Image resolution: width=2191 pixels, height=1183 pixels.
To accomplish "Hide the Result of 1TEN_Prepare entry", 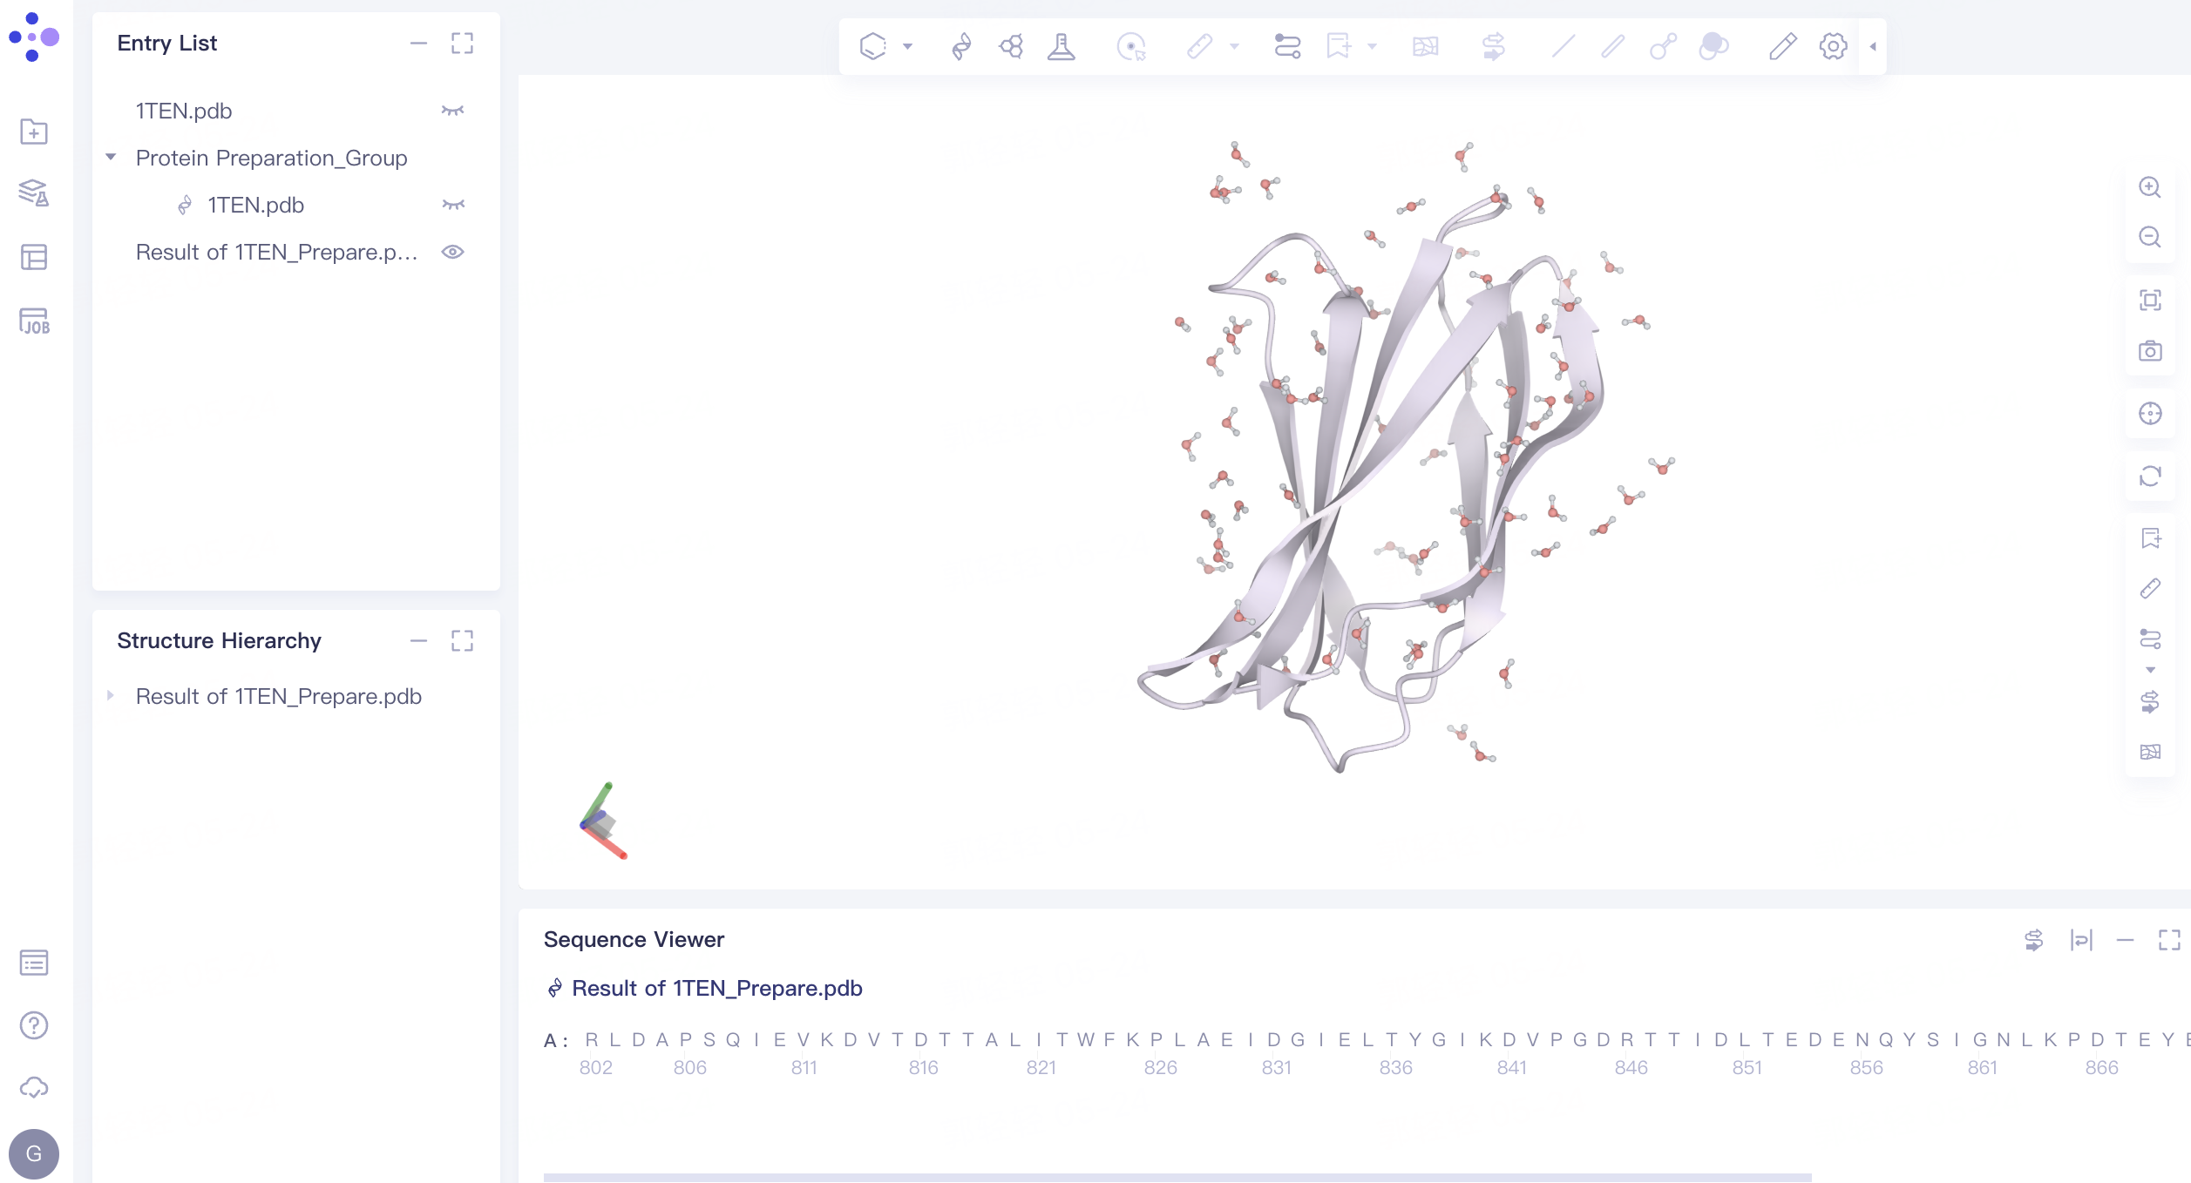I will [452, 252].
